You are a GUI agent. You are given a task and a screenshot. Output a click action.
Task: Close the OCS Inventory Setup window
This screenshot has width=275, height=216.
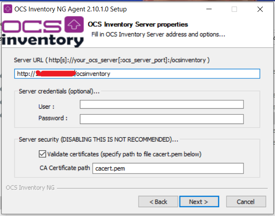pyautogui.click(x=260, y=9)
